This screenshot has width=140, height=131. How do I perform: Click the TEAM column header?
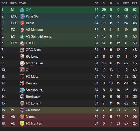pyautogui.click(x=23, y=3)
